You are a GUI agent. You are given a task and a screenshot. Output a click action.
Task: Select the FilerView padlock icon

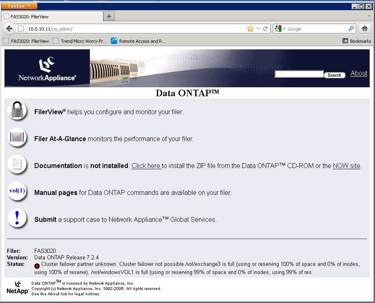pyautogui.click(x=17, y=111)
